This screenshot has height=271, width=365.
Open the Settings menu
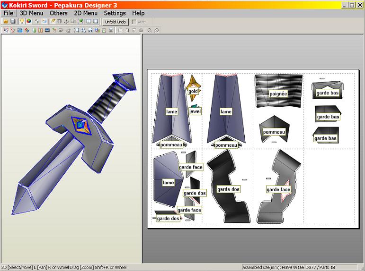pos(115,13)
